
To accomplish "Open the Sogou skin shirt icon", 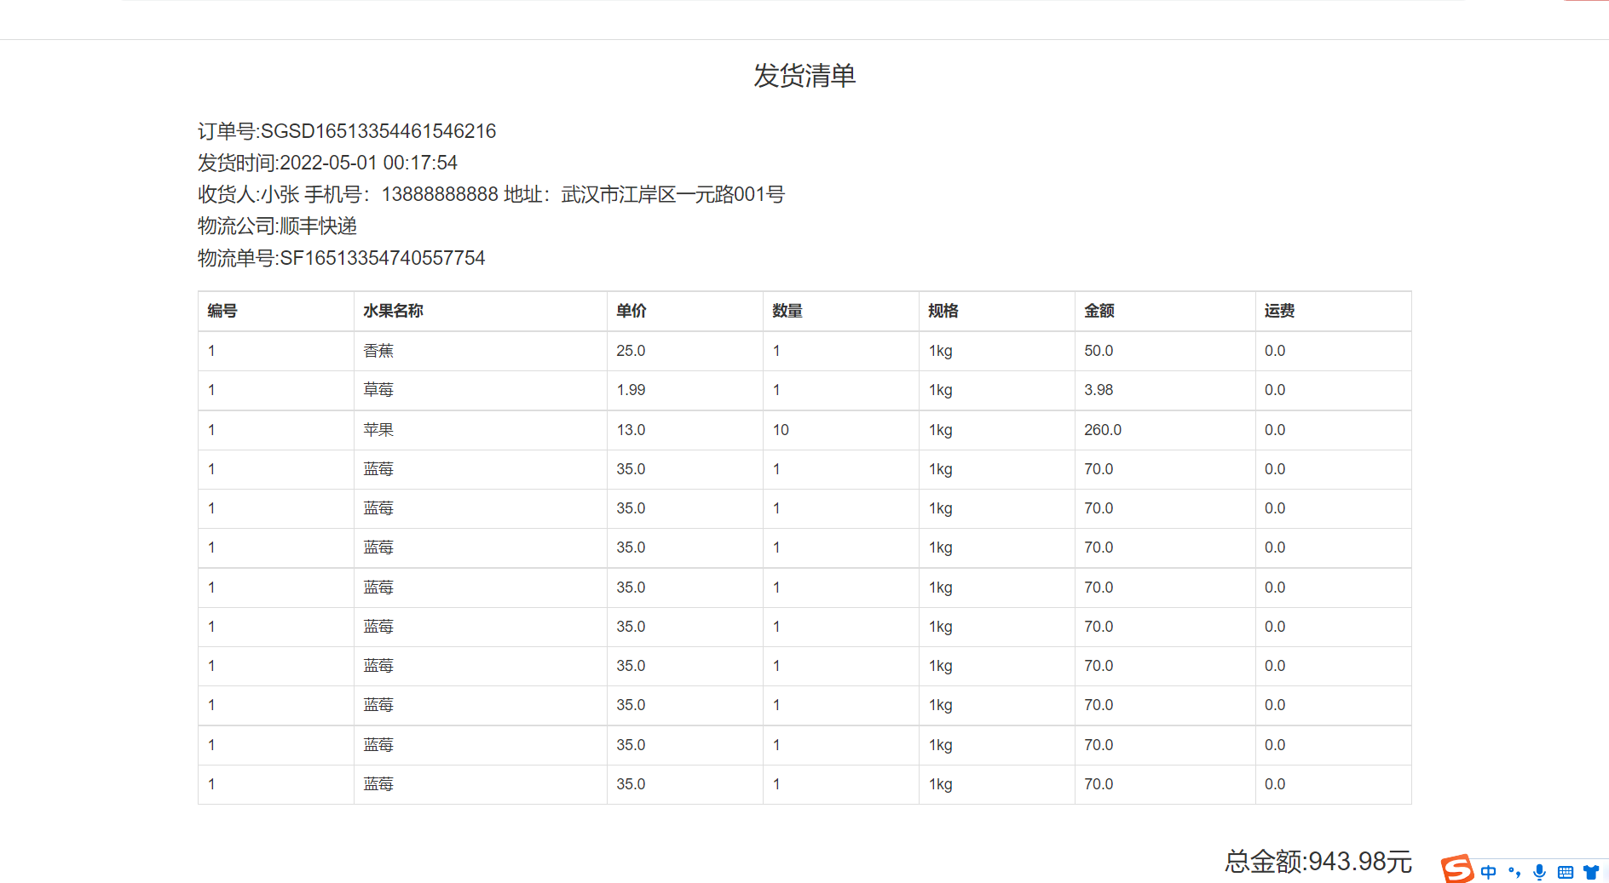I will (x=1591, y=872).
